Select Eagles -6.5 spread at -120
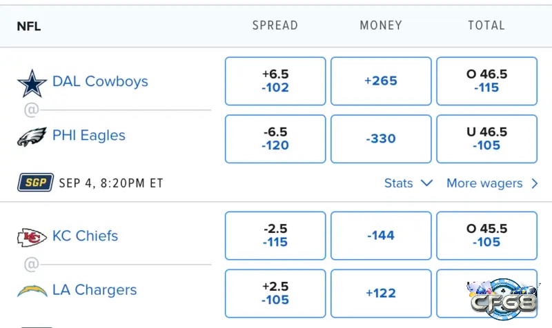Screen dimensions: 552x328 coord(275,139)
